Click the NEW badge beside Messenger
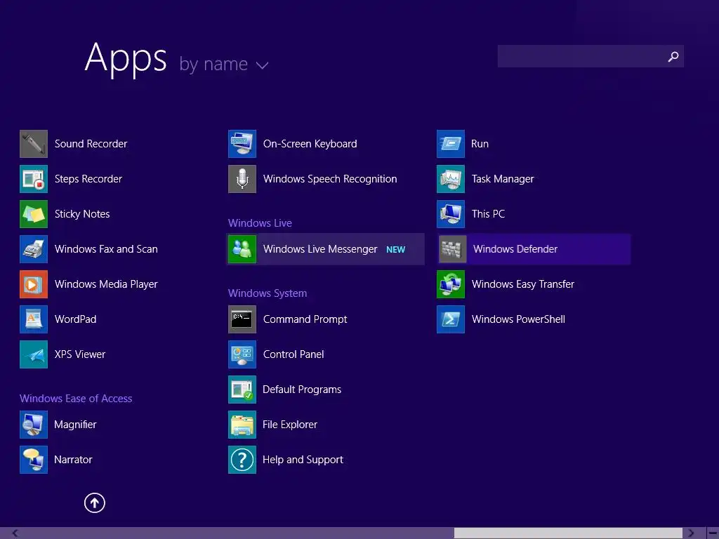 click(396, 249)
